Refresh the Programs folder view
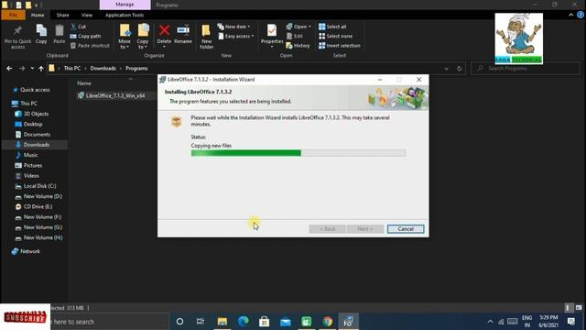586x330 pixels. 460,69
